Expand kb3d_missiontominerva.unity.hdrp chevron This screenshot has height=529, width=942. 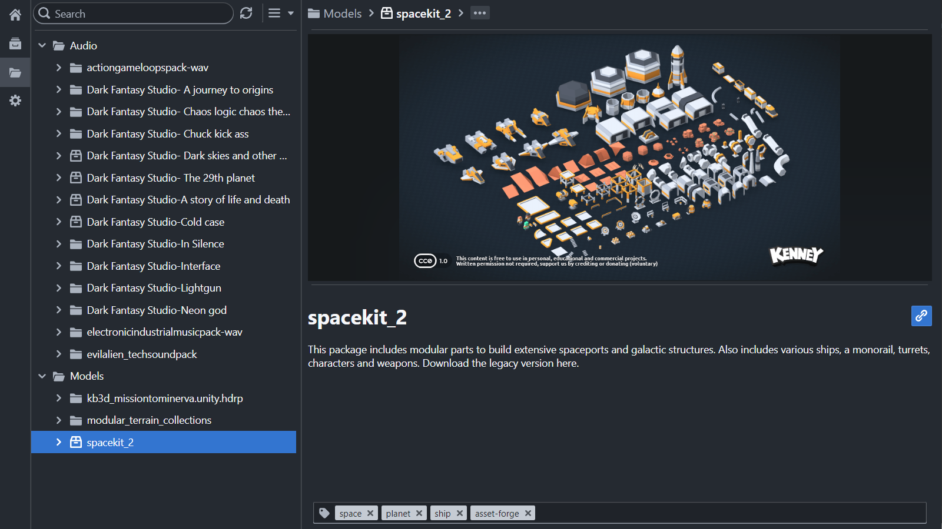58,398
